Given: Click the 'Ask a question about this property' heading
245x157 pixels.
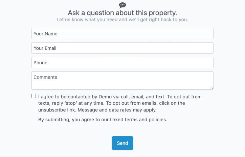Looking at the screenshot, I should (x=122, y=13).
